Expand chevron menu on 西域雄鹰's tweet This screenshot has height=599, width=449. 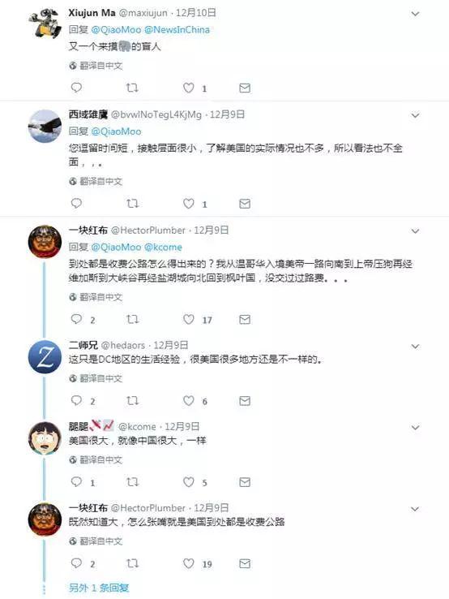[415, 115]
